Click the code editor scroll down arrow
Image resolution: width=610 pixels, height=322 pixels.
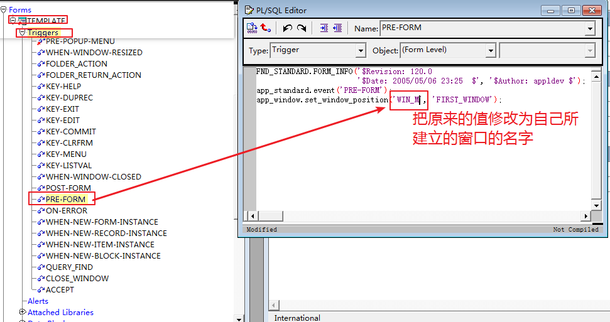596,205
